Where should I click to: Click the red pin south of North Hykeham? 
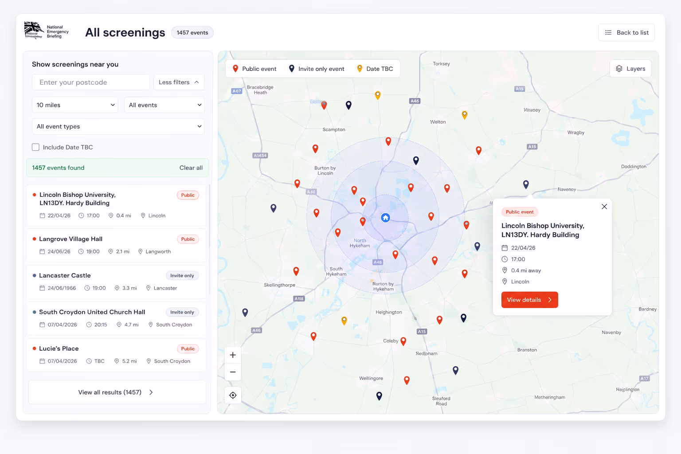(x=395, y=254)
